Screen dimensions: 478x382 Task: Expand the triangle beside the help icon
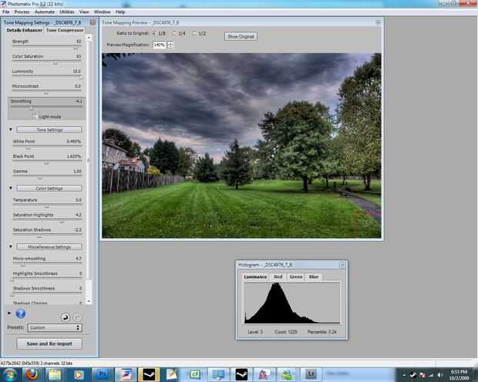pos(9,313)
